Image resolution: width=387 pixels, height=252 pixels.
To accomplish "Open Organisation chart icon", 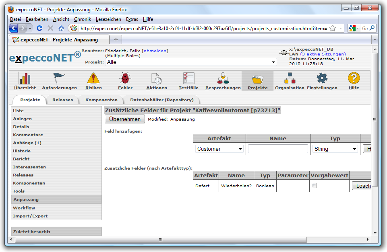I will pos(290,78).
